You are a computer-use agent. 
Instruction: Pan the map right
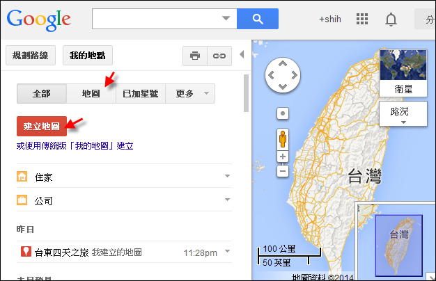tap(295, 75)
